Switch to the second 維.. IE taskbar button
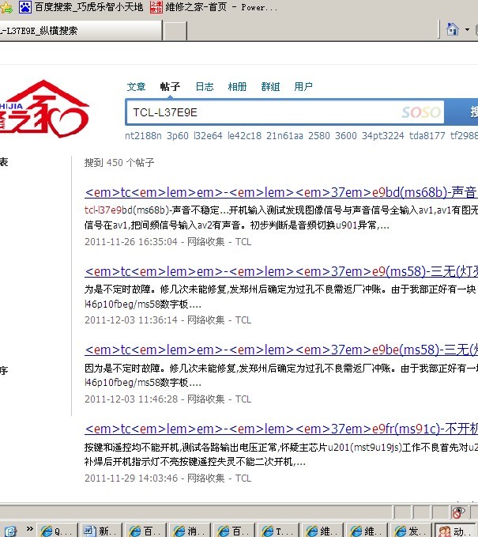This screenshot has width=478, height=537. [x=367, y=531]
